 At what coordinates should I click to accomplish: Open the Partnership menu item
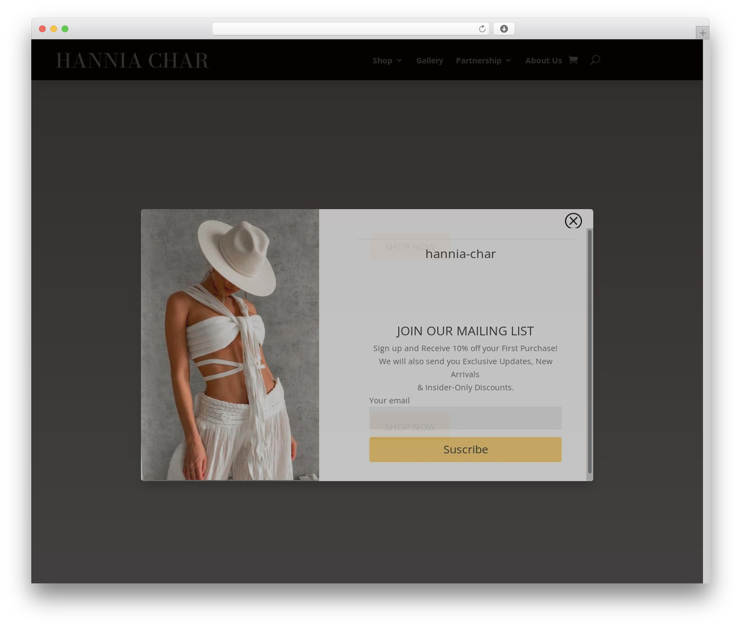point(479,60)
